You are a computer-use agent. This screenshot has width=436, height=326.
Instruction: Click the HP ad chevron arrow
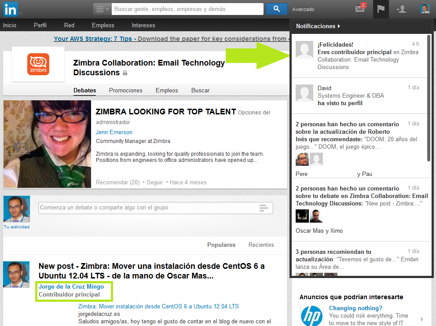click(x=422, y=319)
